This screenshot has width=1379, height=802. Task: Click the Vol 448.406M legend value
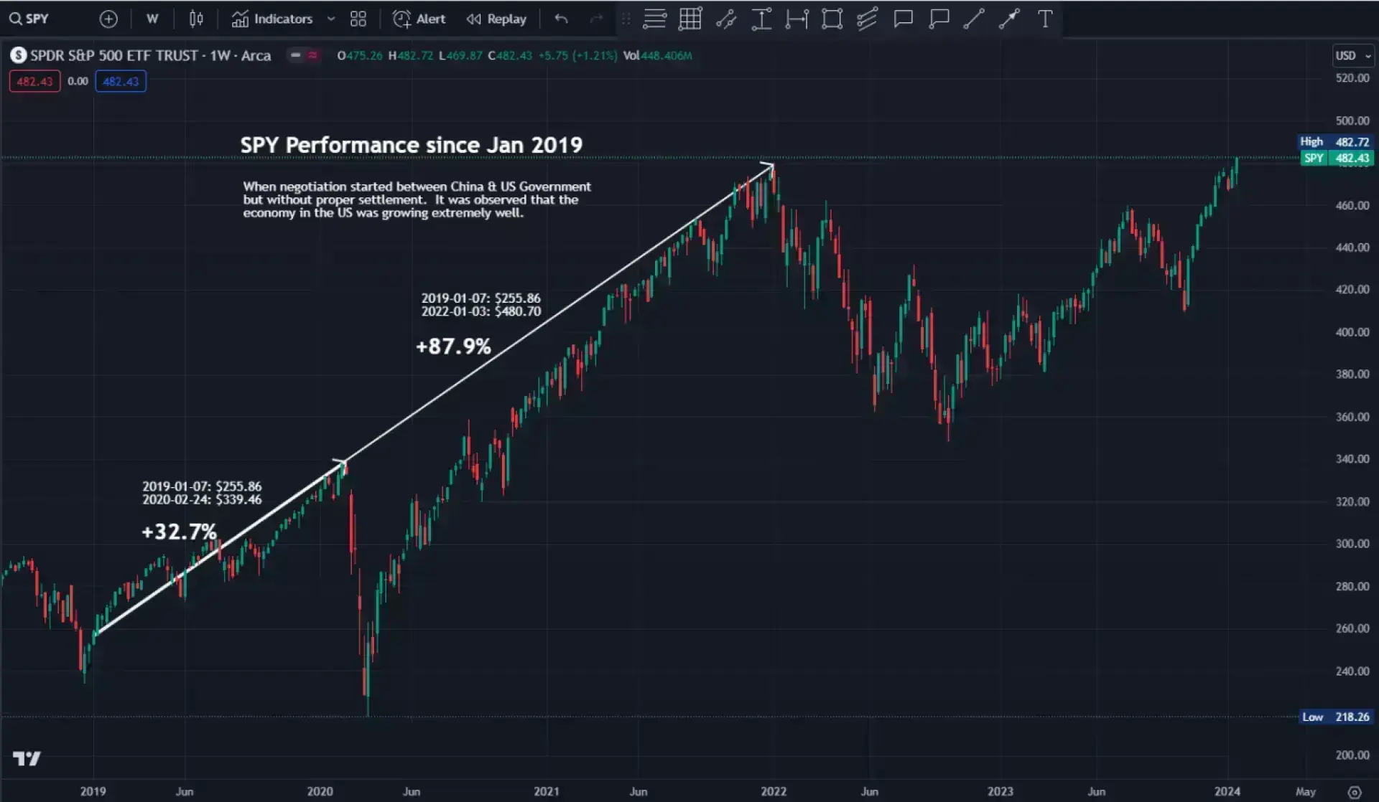657,55
